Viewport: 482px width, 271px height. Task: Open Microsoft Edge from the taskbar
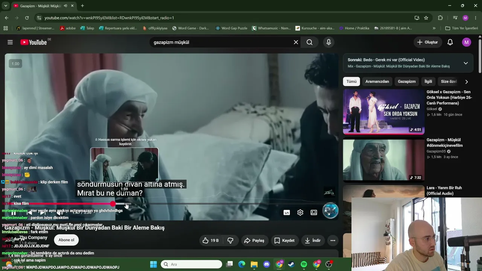tap(242, 264)
